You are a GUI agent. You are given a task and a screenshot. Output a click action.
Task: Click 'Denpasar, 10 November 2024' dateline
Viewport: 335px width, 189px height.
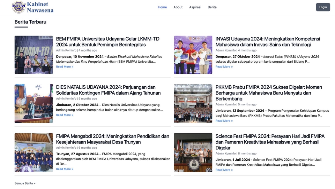pyautogui.click(x=80, y=56)
